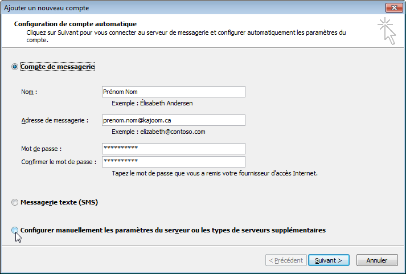
Task: Click the Configuration de compte automatique heading
Action: pyautogui.click(x=75, y=24)
